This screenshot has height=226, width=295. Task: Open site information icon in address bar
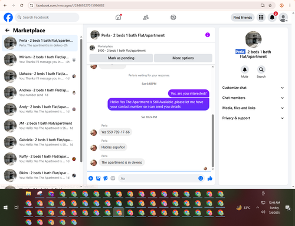click(31, 5)
